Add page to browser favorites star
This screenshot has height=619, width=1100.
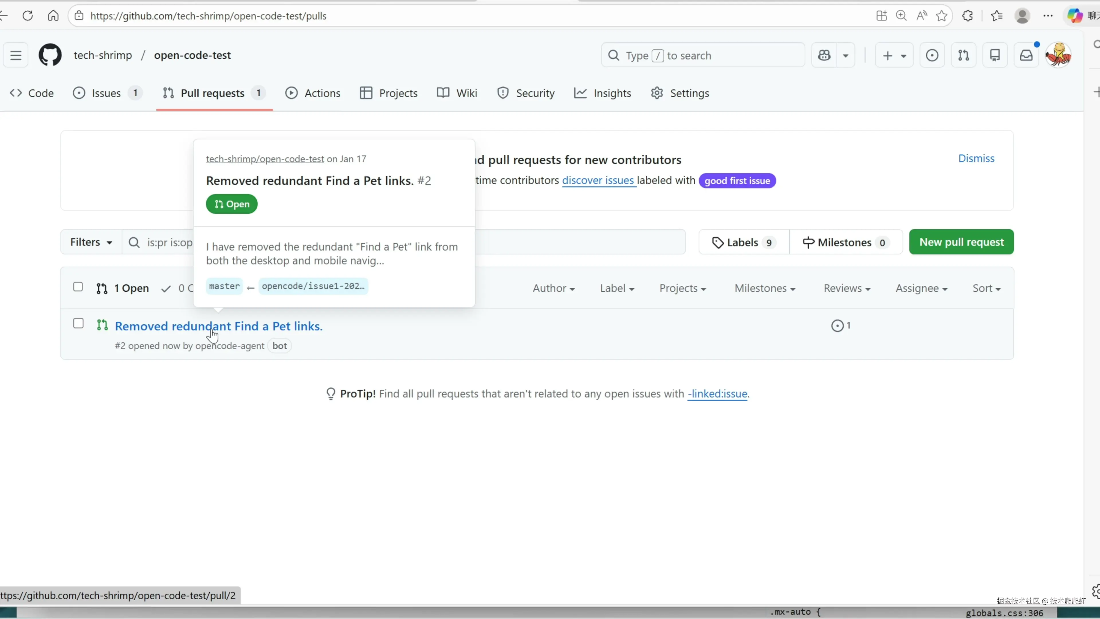(x=942, y=16)
